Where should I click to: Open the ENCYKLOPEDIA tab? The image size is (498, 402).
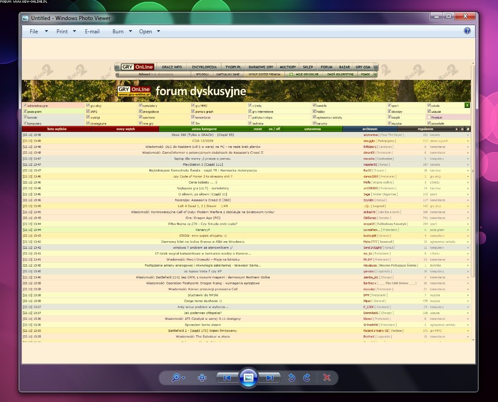(x=204, y=67)
